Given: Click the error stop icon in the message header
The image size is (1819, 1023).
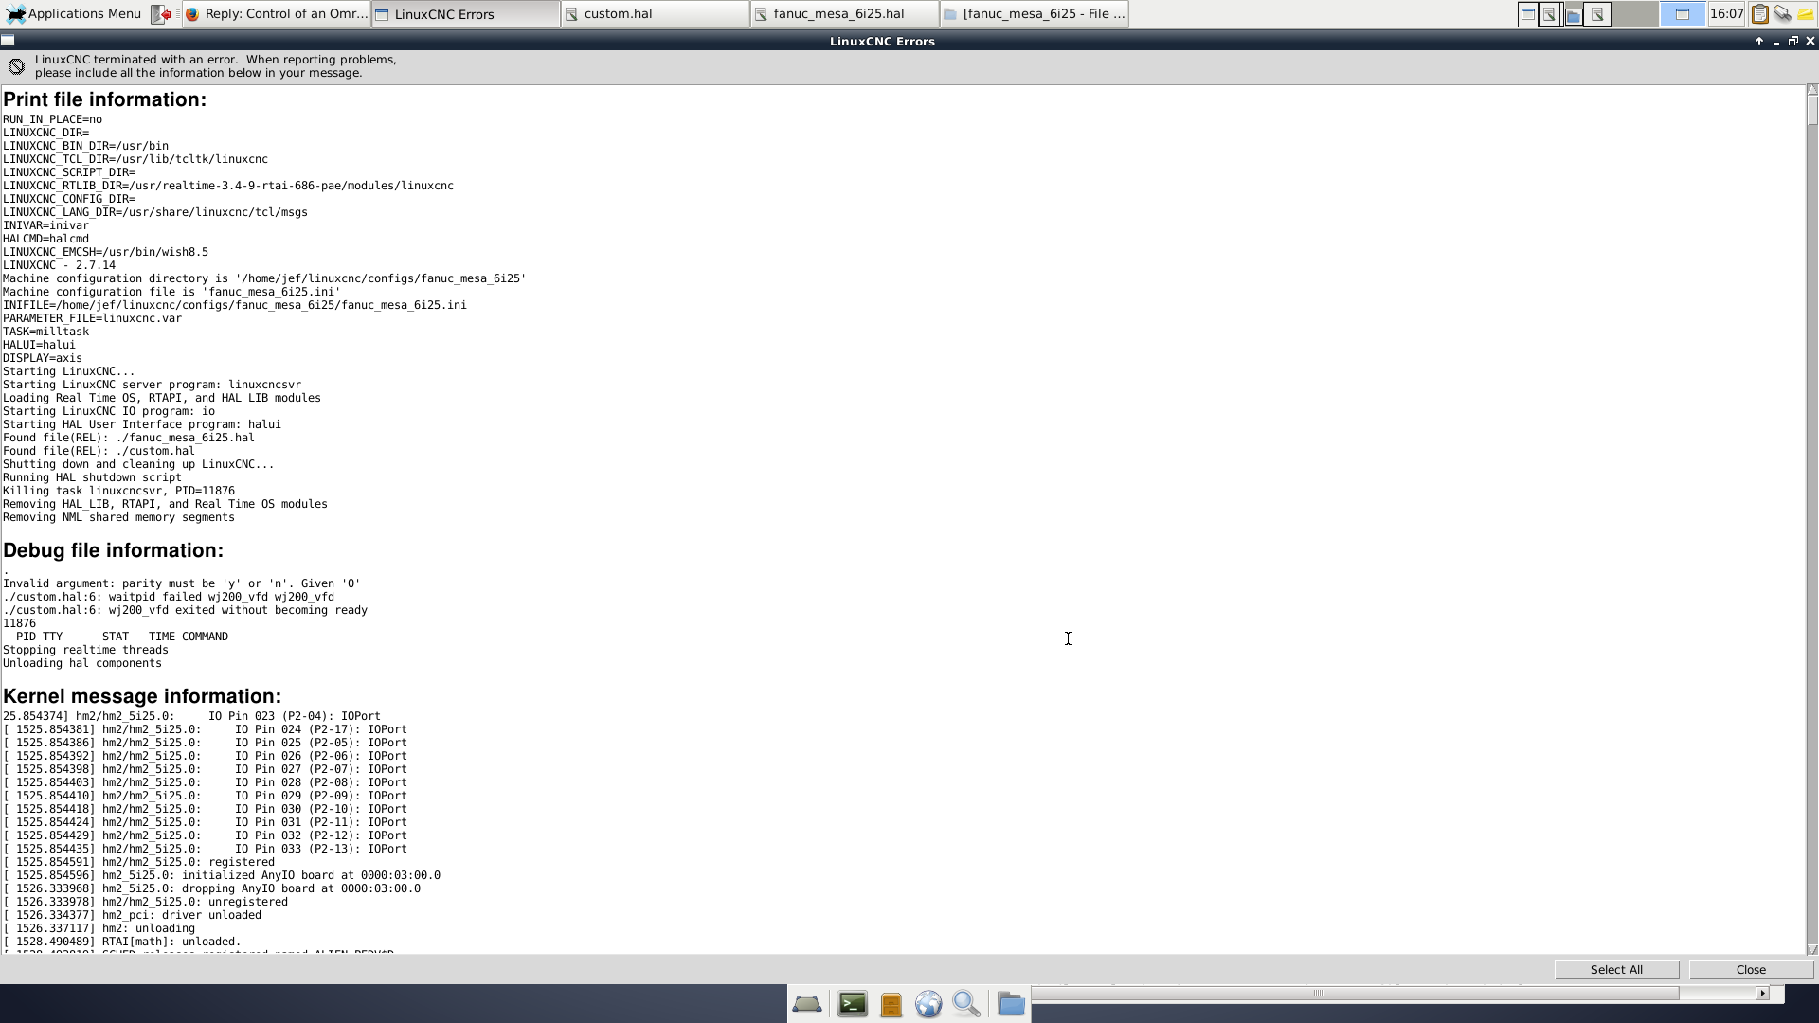Looking at the screenshot, I should 16,66.
